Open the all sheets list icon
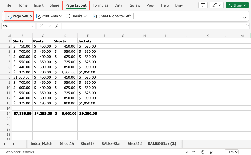 [x=22, y=144]
